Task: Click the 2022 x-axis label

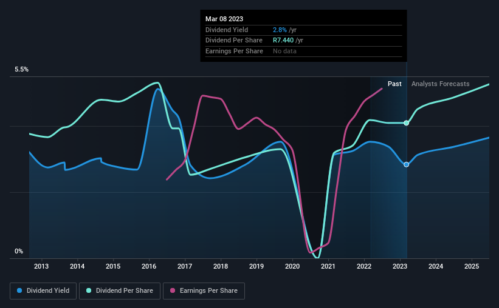Action: coord(364,266)
